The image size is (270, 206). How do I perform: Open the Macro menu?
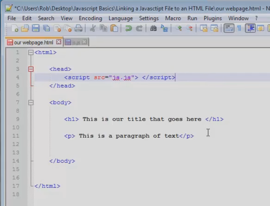pyautogui.click(x=173, y=18)
